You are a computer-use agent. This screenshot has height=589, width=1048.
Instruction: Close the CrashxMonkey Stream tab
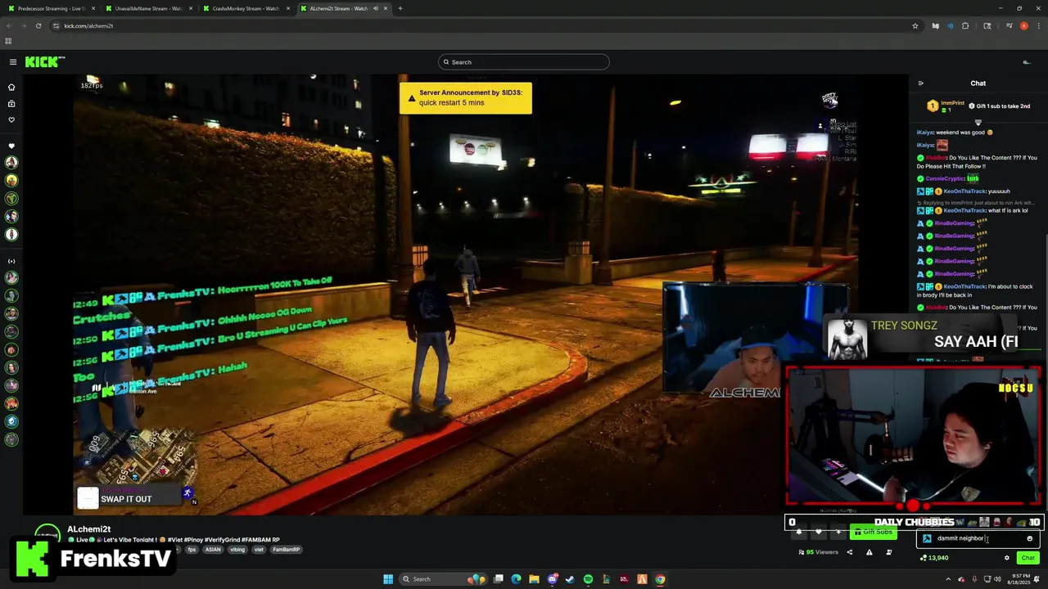[x=288, y=8]
